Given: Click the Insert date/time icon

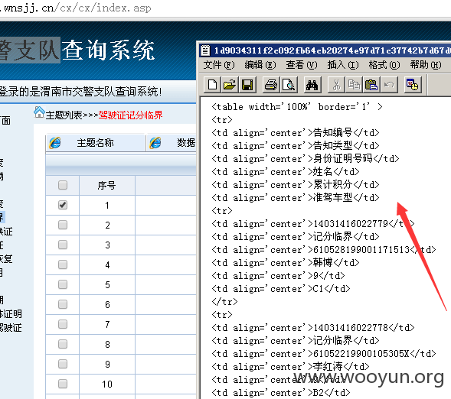Looking at the screenshot, I should coord(413,85).
